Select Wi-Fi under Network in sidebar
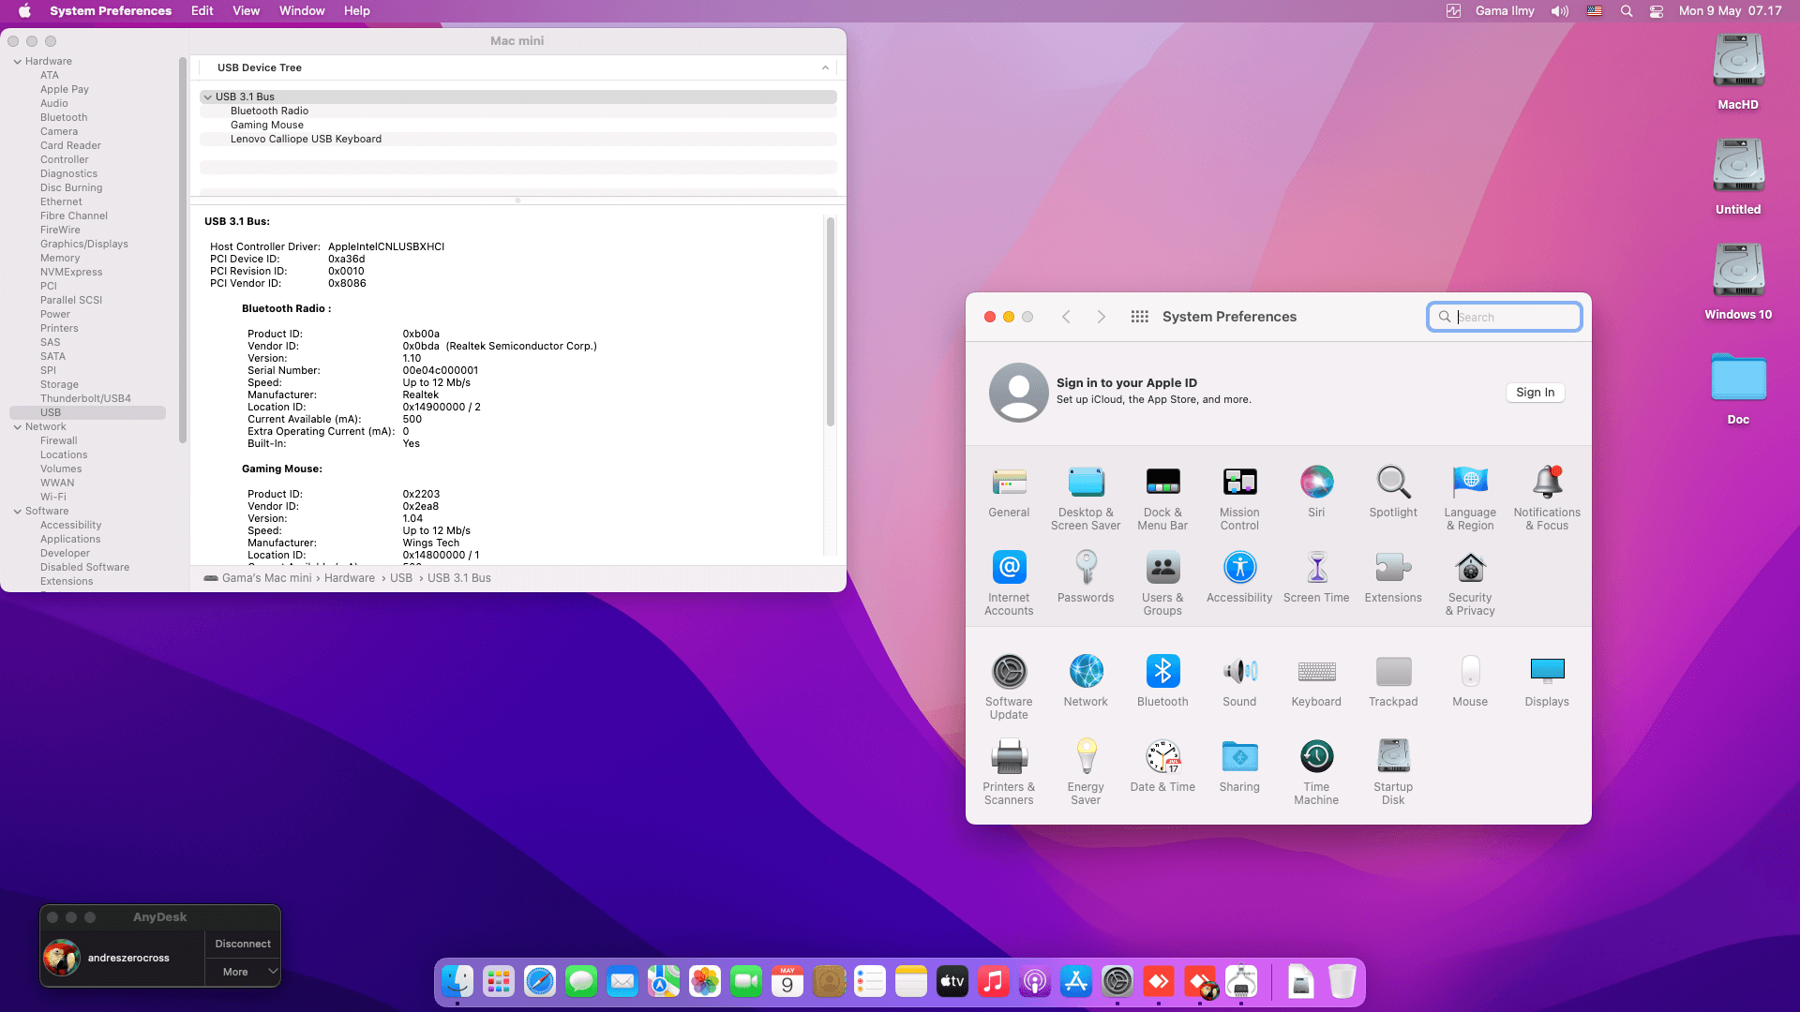Viewport: 1800px width, 1012px height. click(52, 497)
